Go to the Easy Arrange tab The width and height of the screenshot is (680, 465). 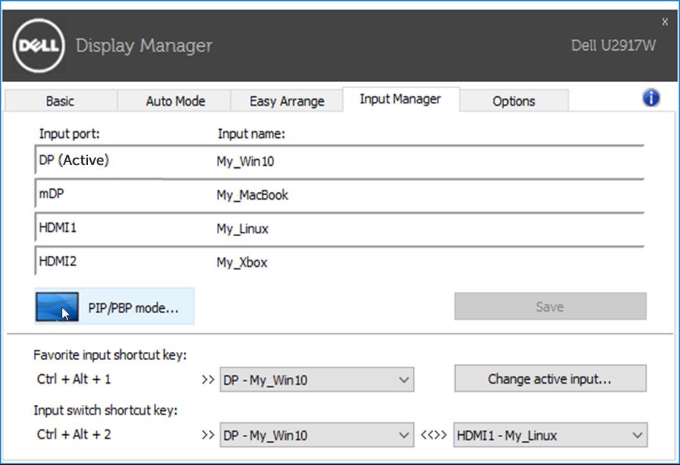pyautogui.click(x=287, y=100)
